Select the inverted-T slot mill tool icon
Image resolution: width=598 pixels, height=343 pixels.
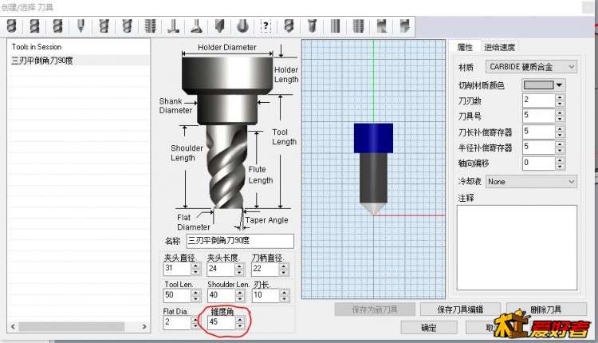tap(174, 26)
